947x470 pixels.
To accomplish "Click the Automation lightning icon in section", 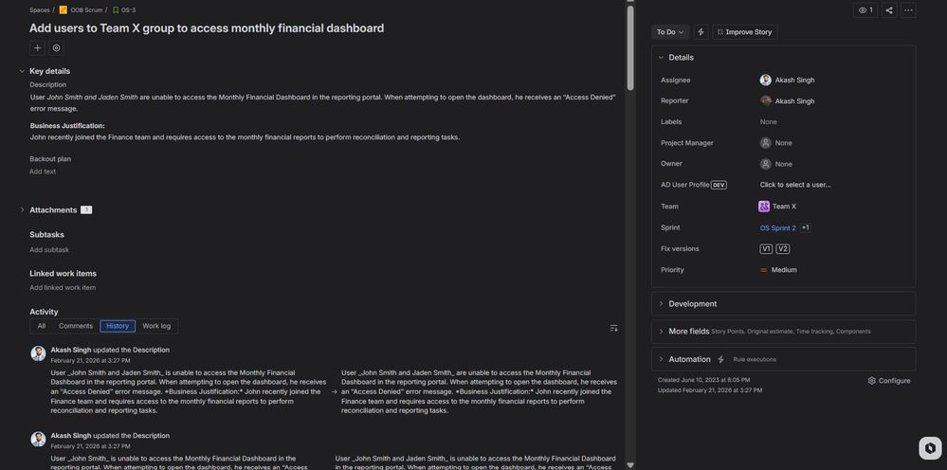I will click(x=720, y=359).
